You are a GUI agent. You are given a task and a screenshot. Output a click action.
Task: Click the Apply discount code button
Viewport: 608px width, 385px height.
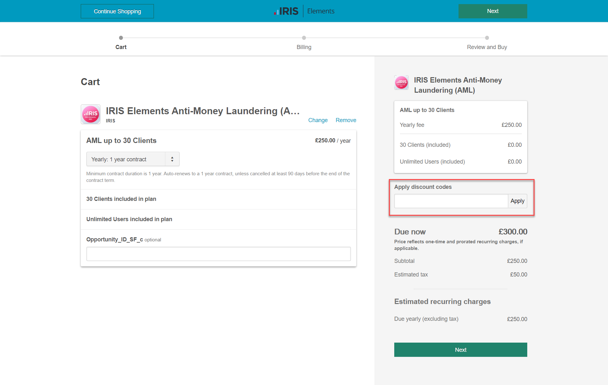click(x=517, y=201)
